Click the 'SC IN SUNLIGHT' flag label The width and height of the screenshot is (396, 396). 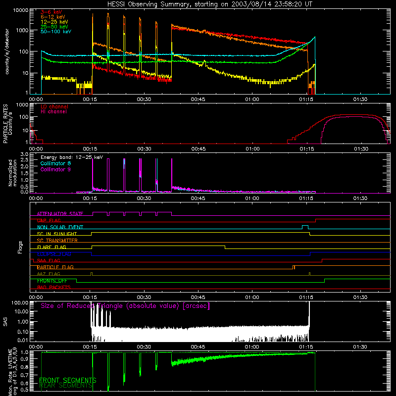pyautogui.click(x=57, y=234)
